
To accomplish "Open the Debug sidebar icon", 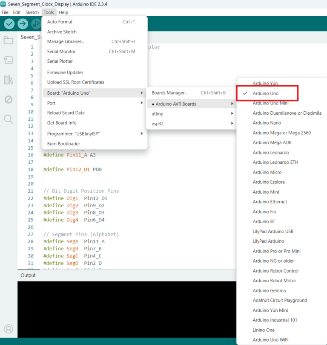I will click(9, 99).
